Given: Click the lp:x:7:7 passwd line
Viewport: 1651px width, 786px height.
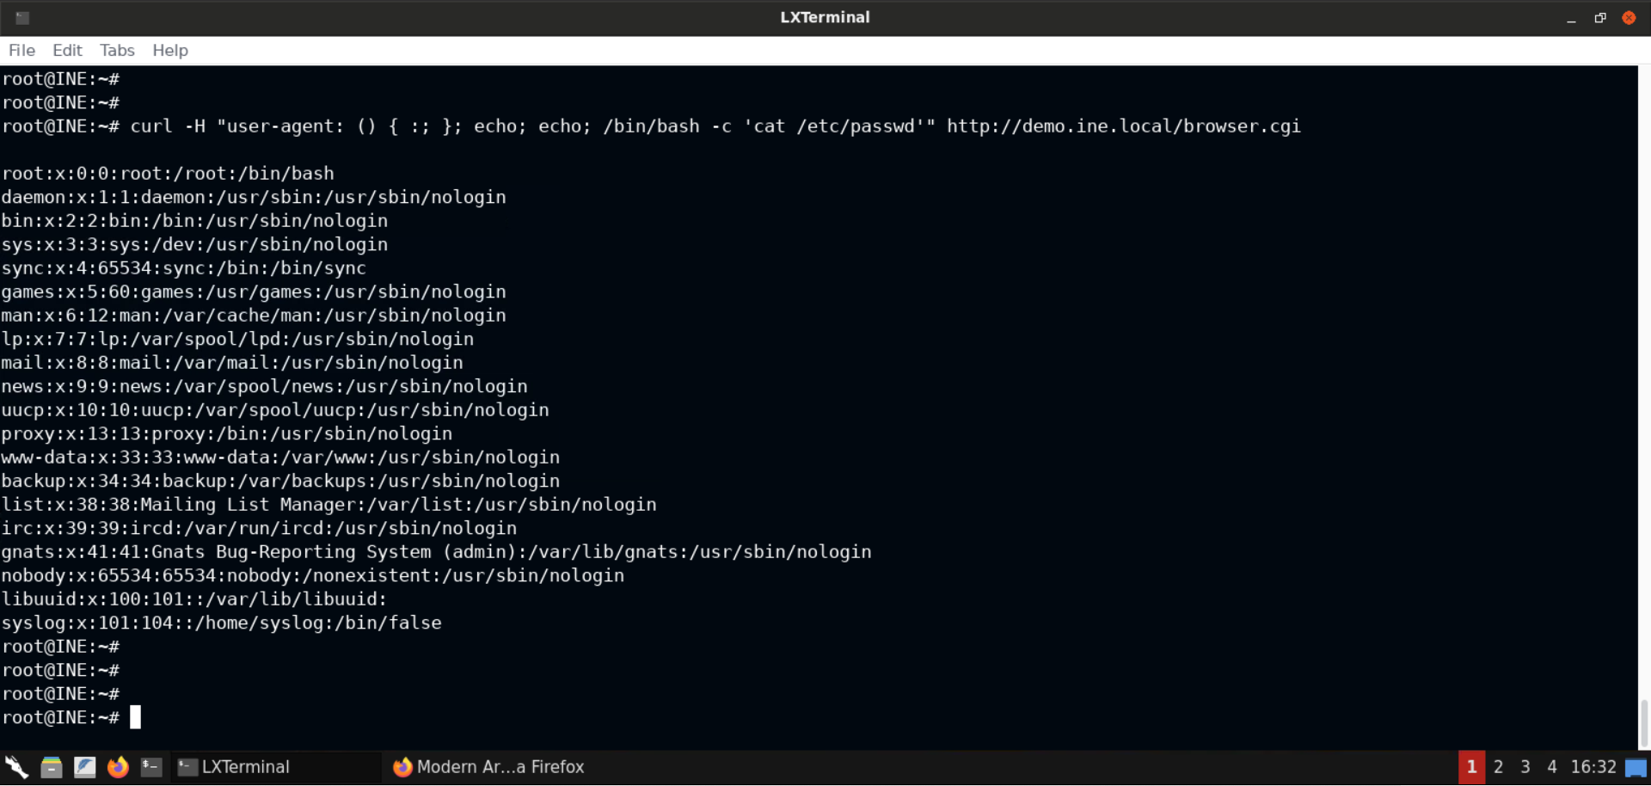Looking at the screenshot, I should point(237,339).
